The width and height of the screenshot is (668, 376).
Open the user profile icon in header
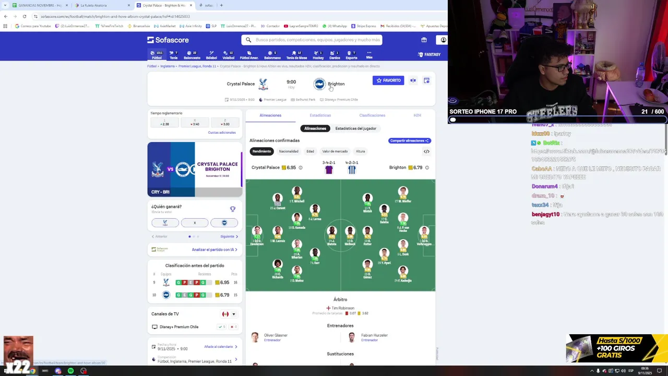(443, 40)
